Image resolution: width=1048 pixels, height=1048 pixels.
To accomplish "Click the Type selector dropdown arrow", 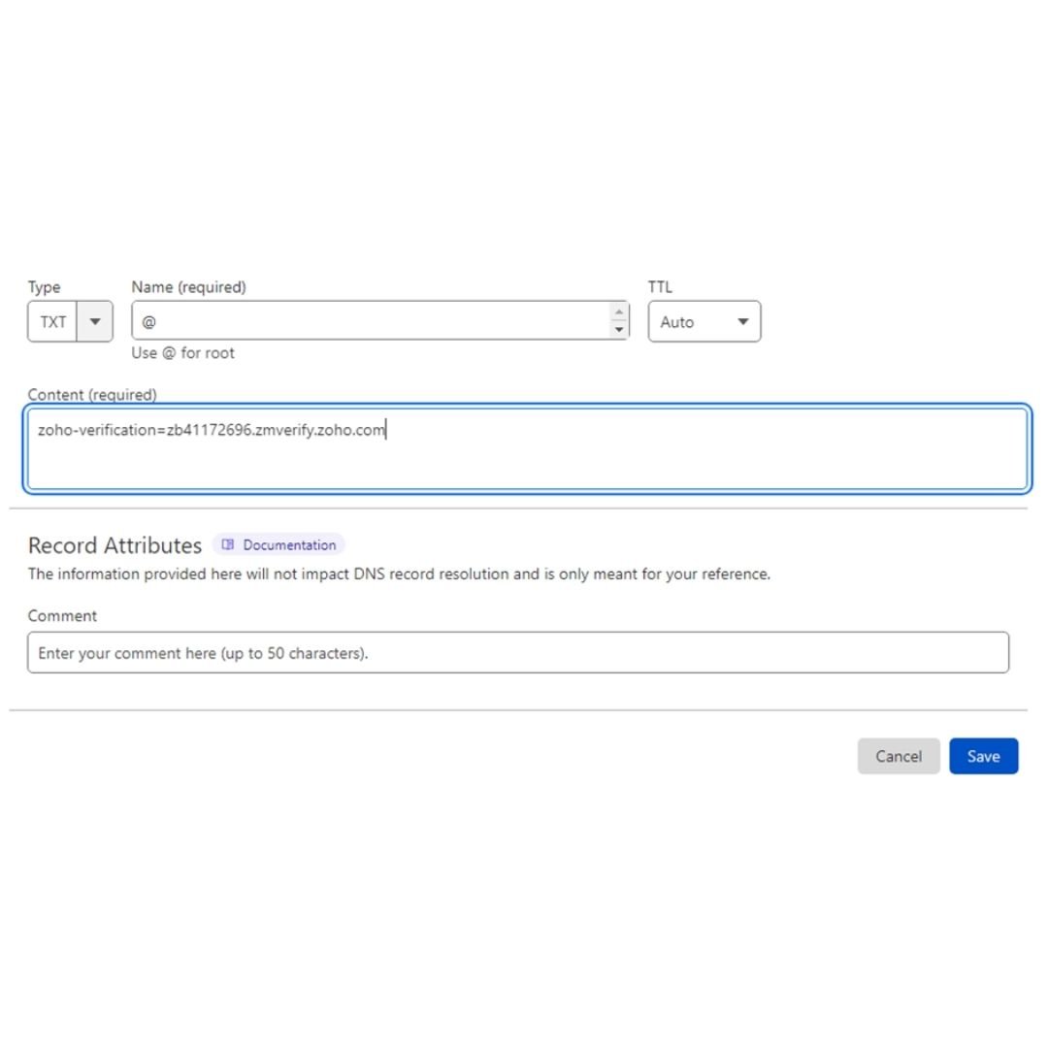I will (x=95, y=321).
